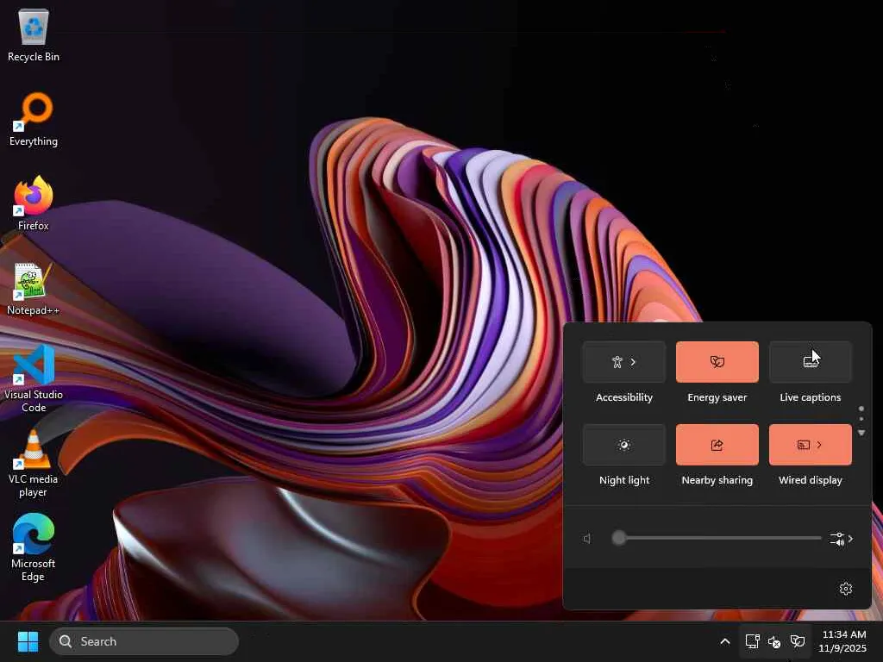Open the VLC media player shortcut

pos(34,463)
